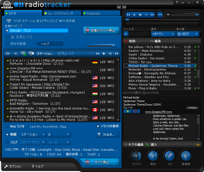Collapse panel with left double-arrow button
This screenshot has width=204, height=172.
(119, 7)
